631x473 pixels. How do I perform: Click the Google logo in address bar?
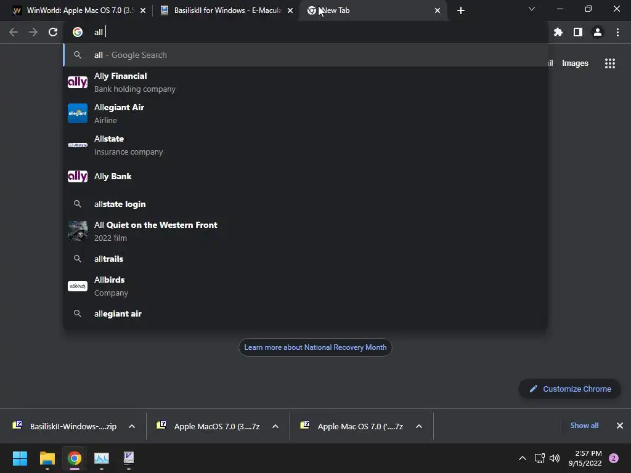click(78, 32)
